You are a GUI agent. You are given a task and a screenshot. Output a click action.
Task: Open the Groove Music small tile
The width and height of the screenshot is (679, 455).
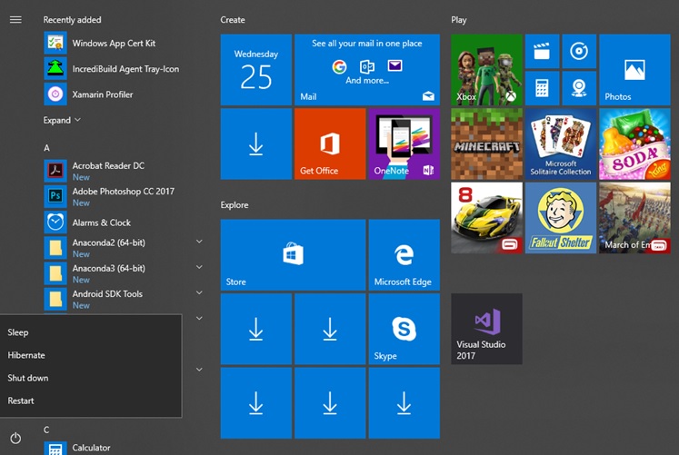pos(578,51)
